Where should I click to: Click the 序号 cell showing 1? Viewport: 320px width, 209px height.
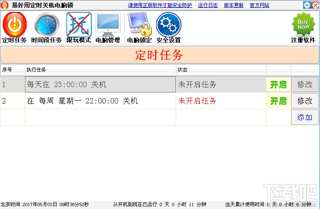click(x=12, y=84)
